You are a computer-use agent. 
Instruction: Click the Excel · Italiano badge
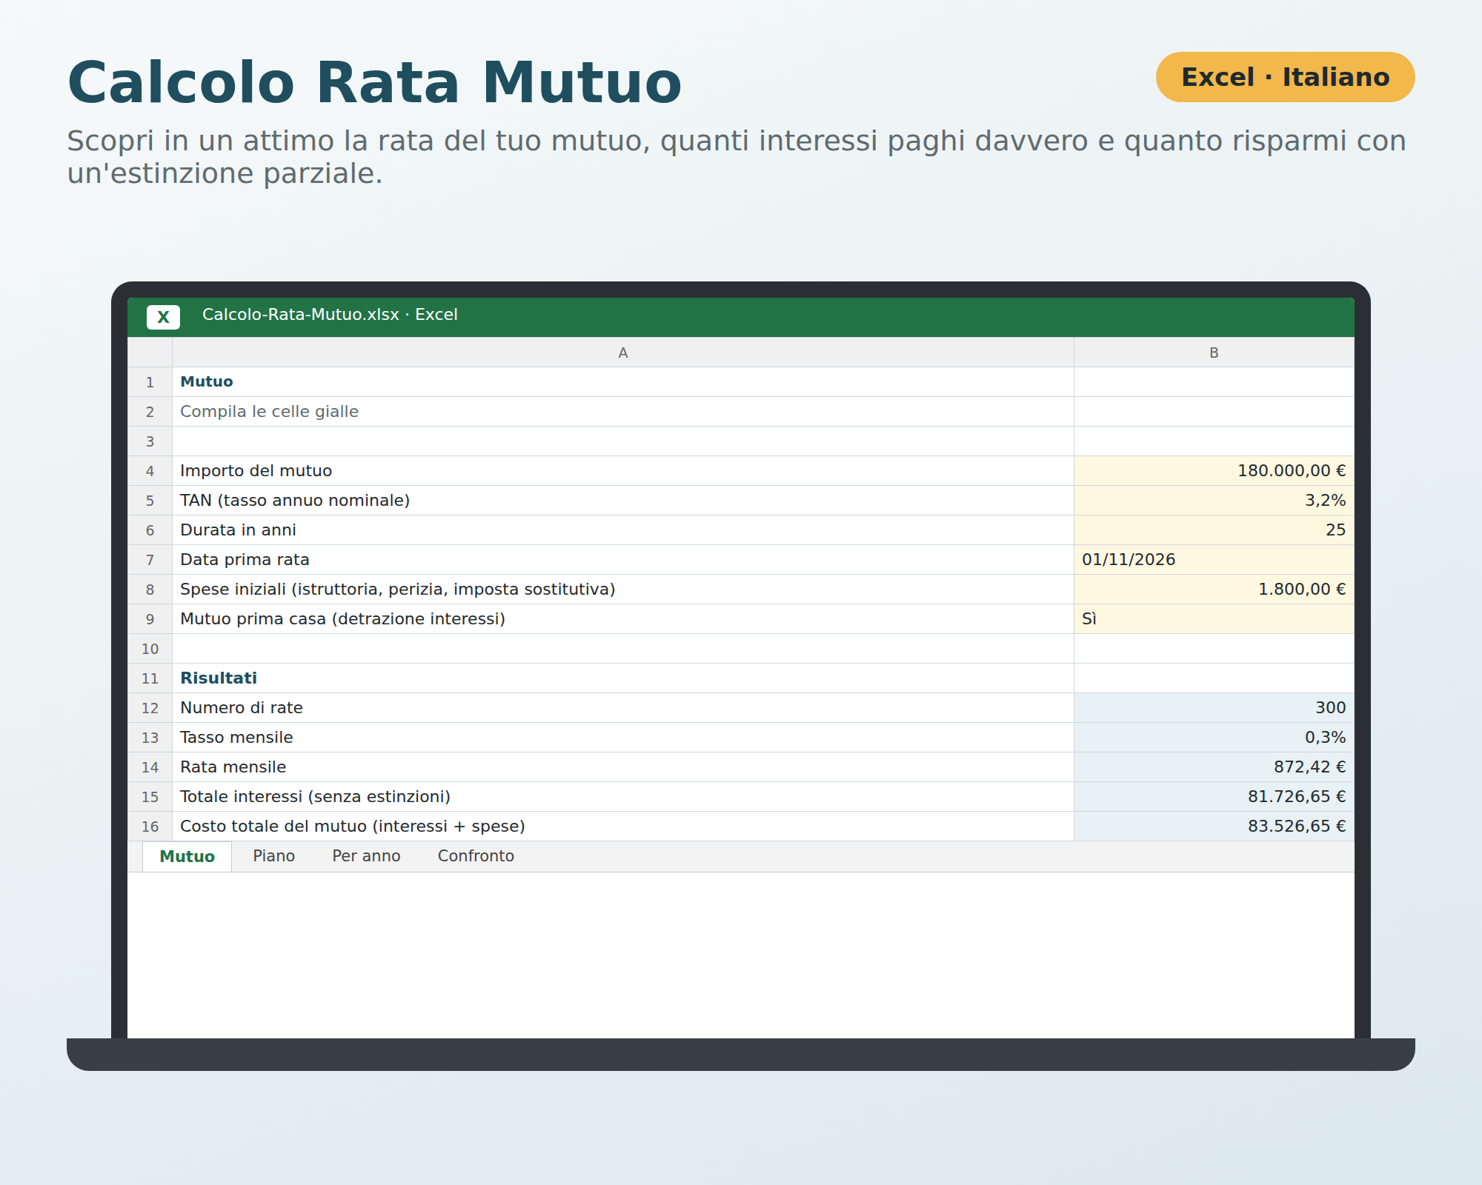[x=1285, y=77]
